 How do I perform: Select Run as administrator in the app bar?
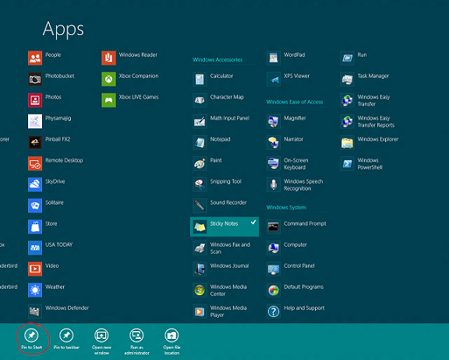pyautogui.click(x=136, y=341)
